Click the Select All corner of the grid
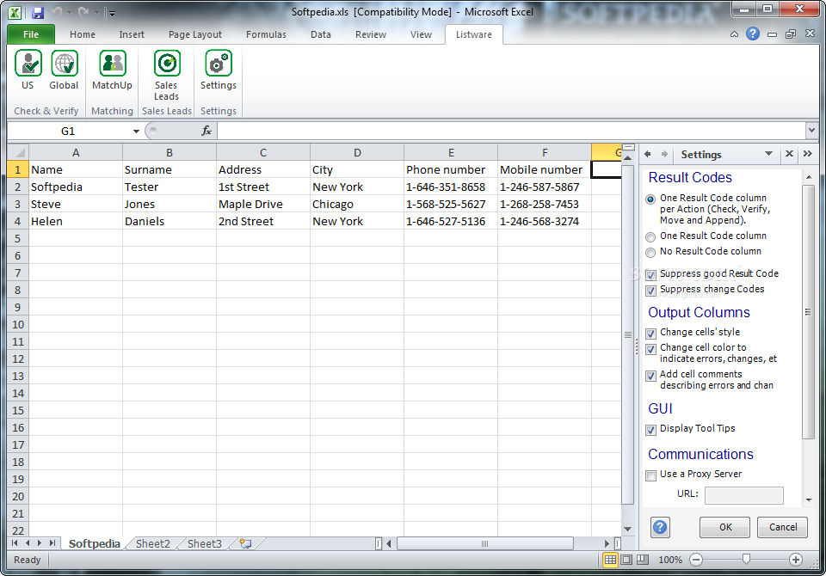826x576 pixels. (x=18, y=153)
